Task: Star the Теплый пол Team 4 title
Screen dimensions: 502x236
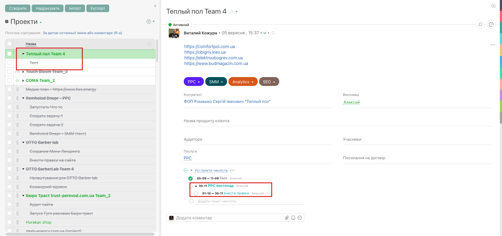Action: pyautogui.click(x=232, y=12)
